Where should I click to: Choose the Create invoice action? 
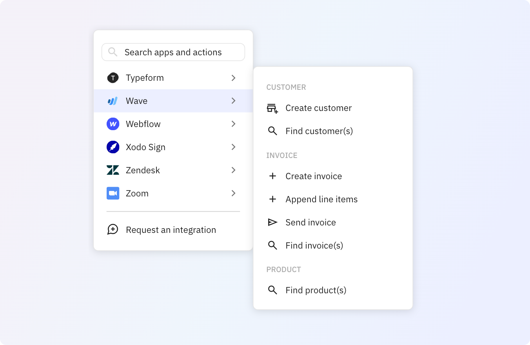tap(333, 176)
